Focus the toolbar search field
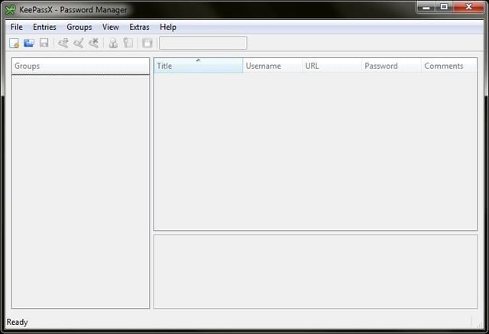The width and height of the screenshot is (489, 334). 203,43
